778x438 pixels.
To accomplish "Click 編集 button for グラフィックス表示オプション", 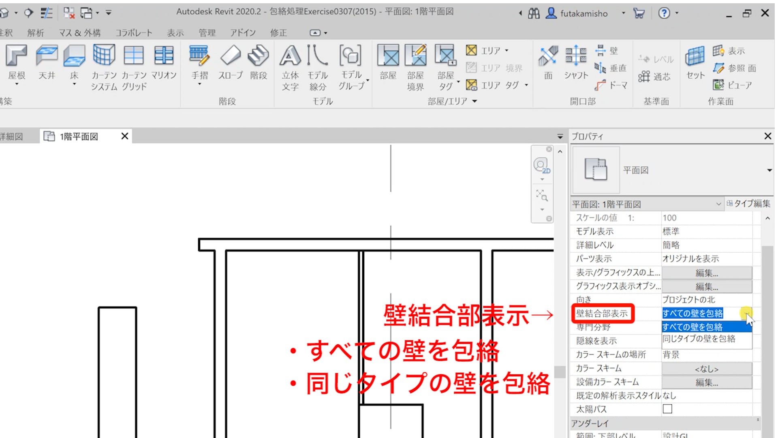I will pos(707,287).
